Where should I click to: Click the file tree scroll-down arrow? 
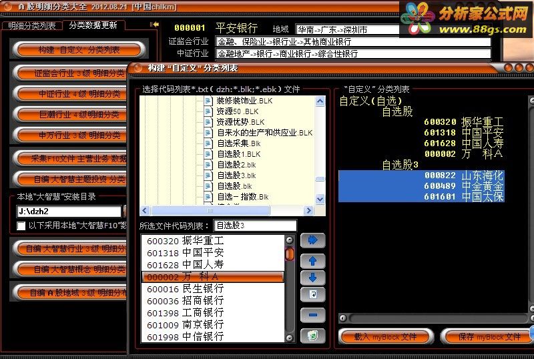pyautogui.click(x=320, y=199)
